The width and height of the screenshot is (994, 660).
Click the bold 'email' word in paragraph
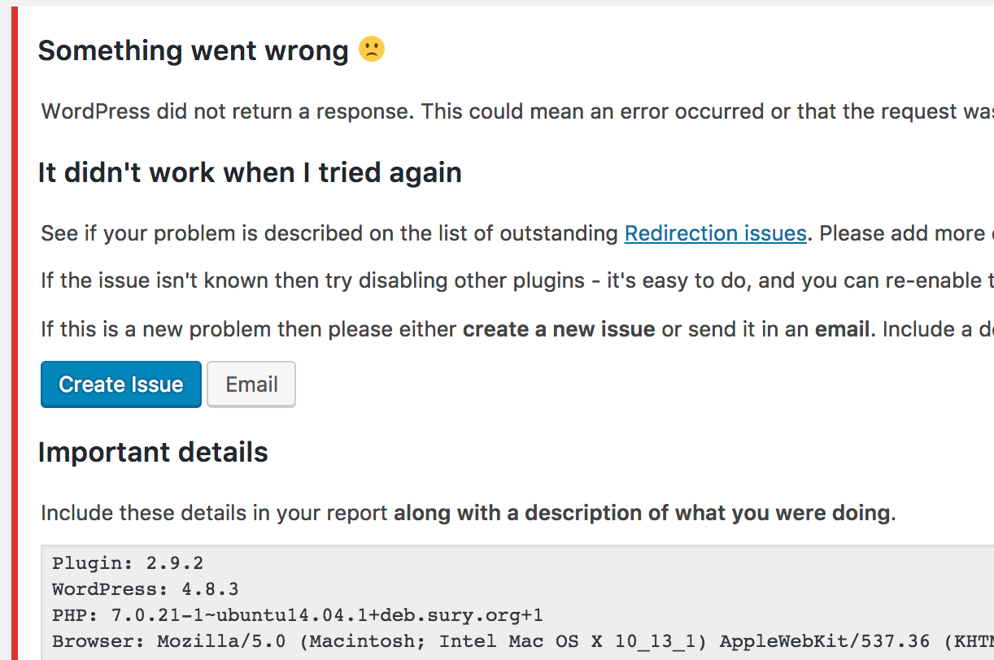tap(843, 329)
